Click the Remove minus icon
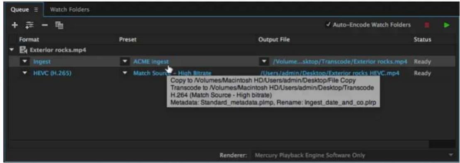Viewport: 460px width, 163px height. (x=44, y=25)
